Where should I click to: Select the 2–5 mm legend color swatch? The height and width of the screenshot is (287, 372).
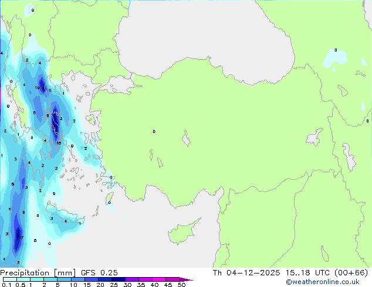(x=50, y=279)
